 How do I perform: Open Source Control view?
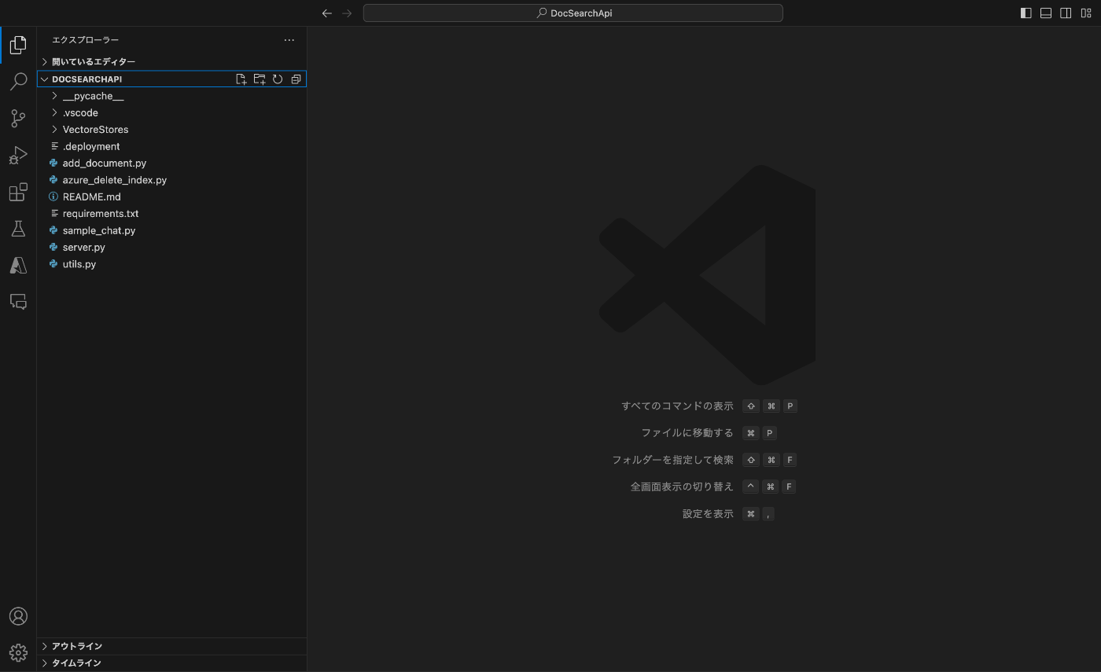(x=18, y=118)
